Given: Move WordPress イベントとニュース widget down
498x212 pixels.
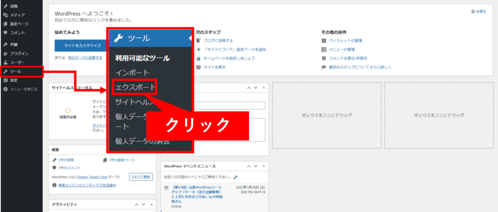Looking at the screenshot, I should click(255, 166).
